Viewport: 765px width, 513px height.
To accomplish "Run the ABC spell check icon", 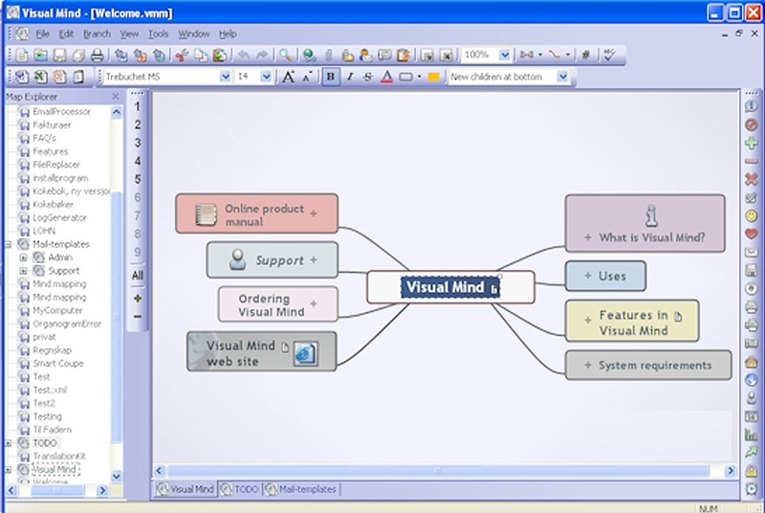I will click(x=609, y=56).
